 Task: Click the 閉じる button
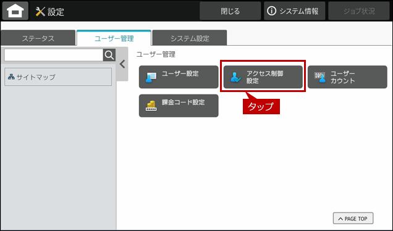tap(230, 11)
